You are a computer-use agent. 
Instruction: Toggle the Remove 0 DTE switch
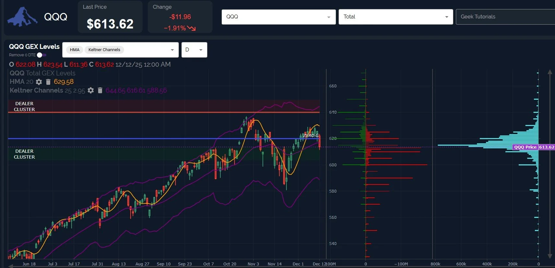[41, 55]
